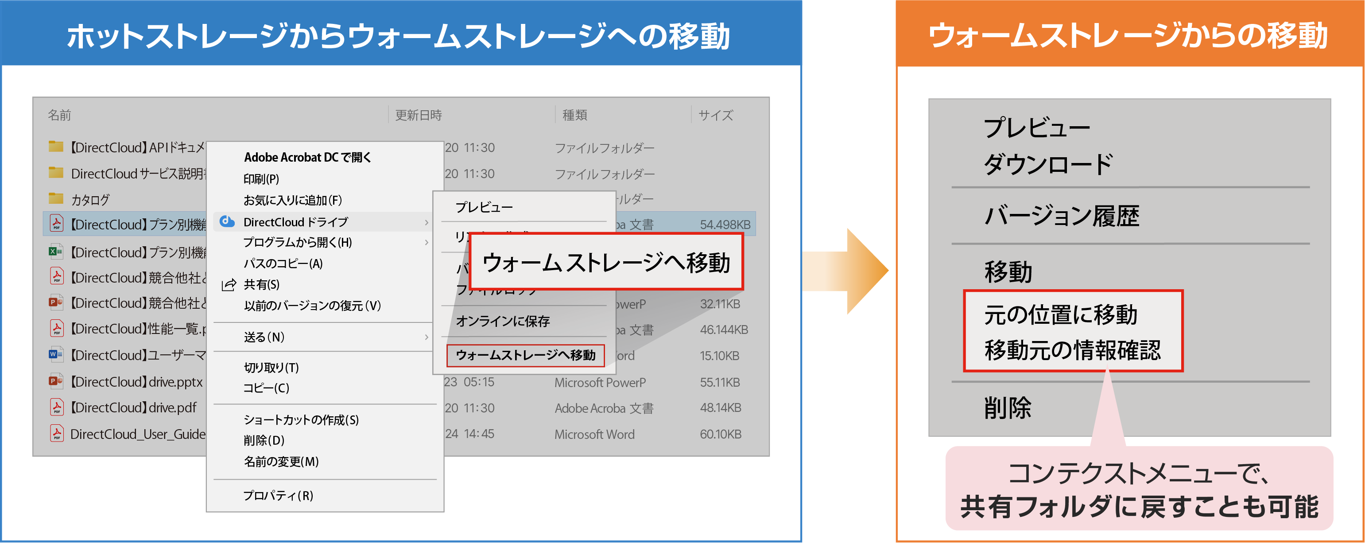Choose 名前の変更(M)
The width and height of the screenshot is (1365, 543).
[281, 462]
